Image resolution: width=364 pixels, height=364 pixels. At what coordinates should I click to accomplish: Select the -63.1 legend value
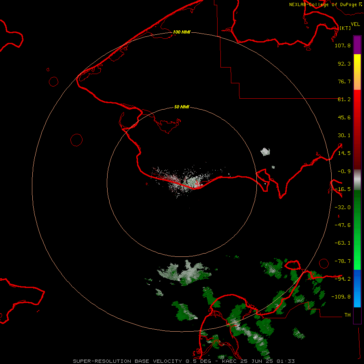[343, 243]
